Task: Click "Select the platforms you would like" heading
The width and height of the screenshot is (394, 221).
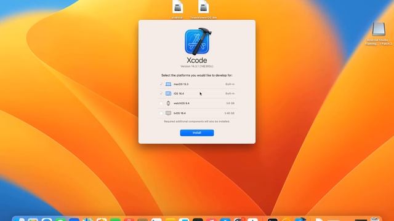Action: 197,75
